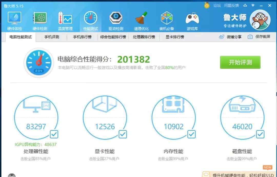Click the disk drive icon in fourth circle
This screenshot has height=177, width=277.
[x=242, y=105]
